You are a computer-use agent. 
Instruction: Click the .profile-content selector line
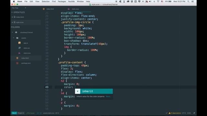click(x=72, y=62)
